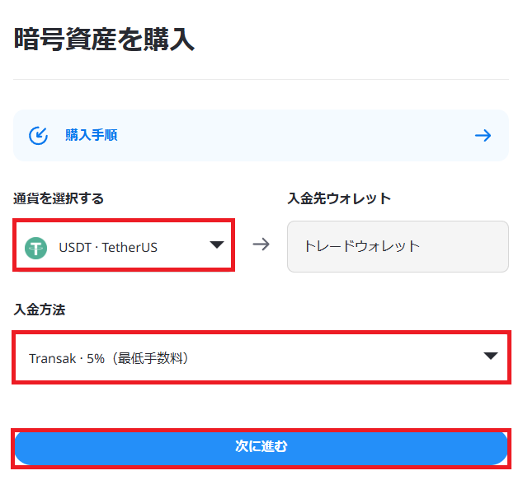The height and width of the screenshot is (480, 523).
Task: Click the '5%（最低手数料）' fee text
Action: pyautogui.click(x=139, y=358)
